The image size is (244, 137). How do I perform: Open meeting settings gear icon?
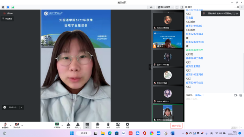tap(127, 125)
